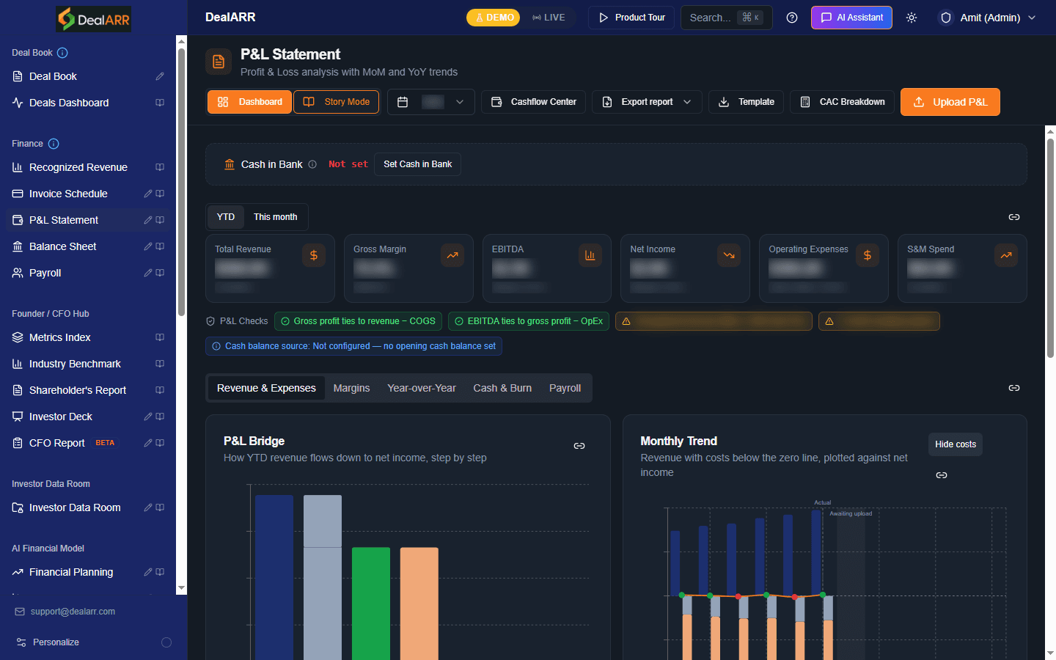The height and width of the screenshot is (660, 1056).
Task: Click the main page scrollbar thumb
Action: (x=1050, y=248)
